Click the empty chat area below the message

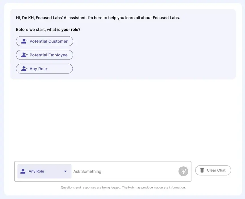[x=122, y=117]
